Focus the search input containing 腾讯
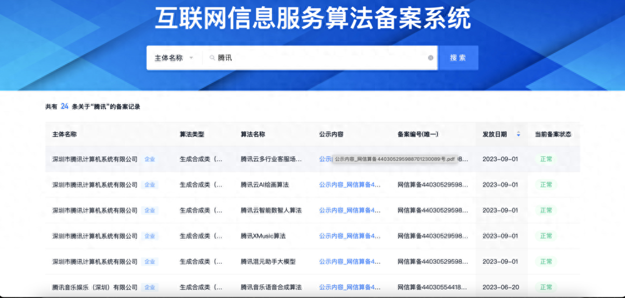 coord(319,58)
